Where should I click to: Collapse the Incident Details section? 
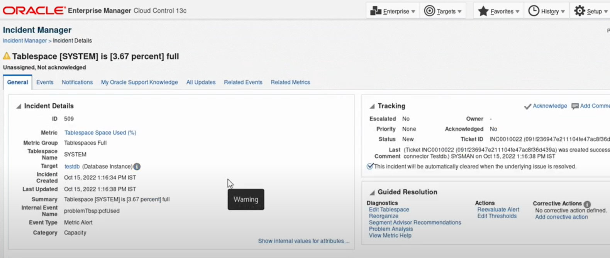pos(19,106)
